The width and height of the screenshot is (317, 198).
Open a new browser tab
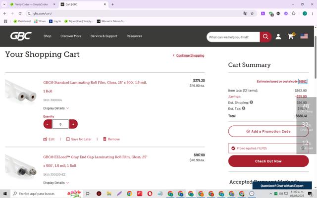112,4
